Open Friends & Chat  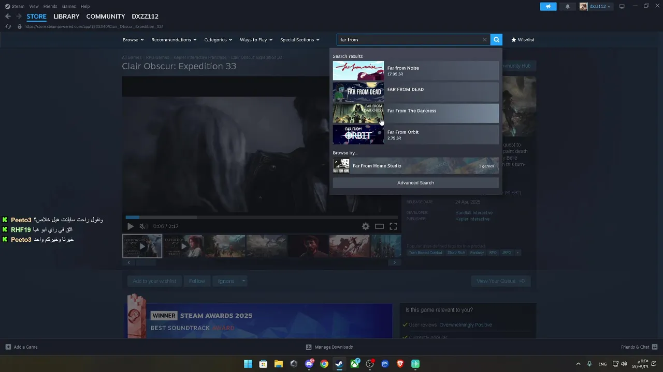[639, 347]
